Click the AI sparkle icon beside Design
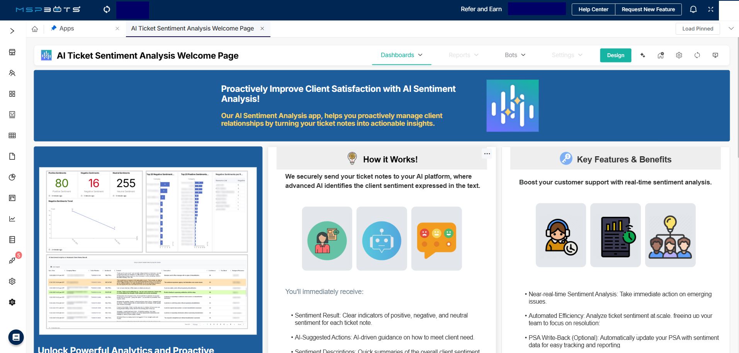This screenshot has height=353, width=739. pos(643,56)
